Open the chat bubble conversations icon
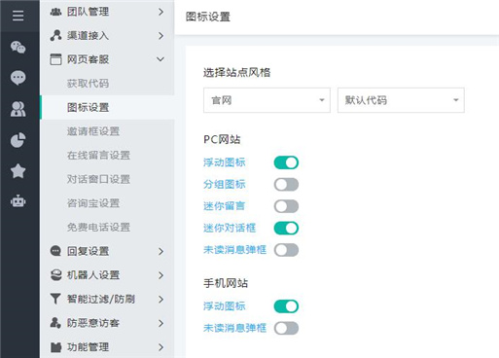Image resolution: width=499 pixels, height=358 pixels. pos(18,78)
